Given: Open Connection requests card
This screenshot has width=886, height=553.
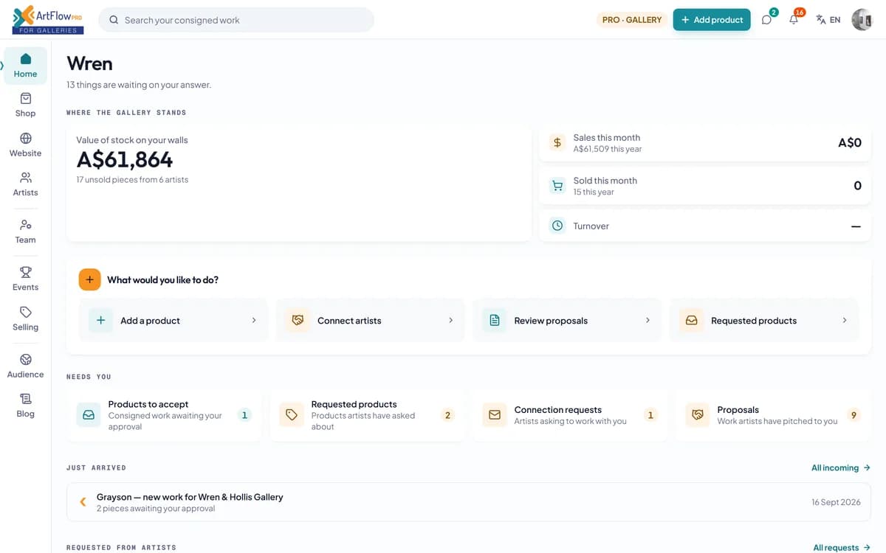Looking at the screenshot, I should tap(570, 415).
